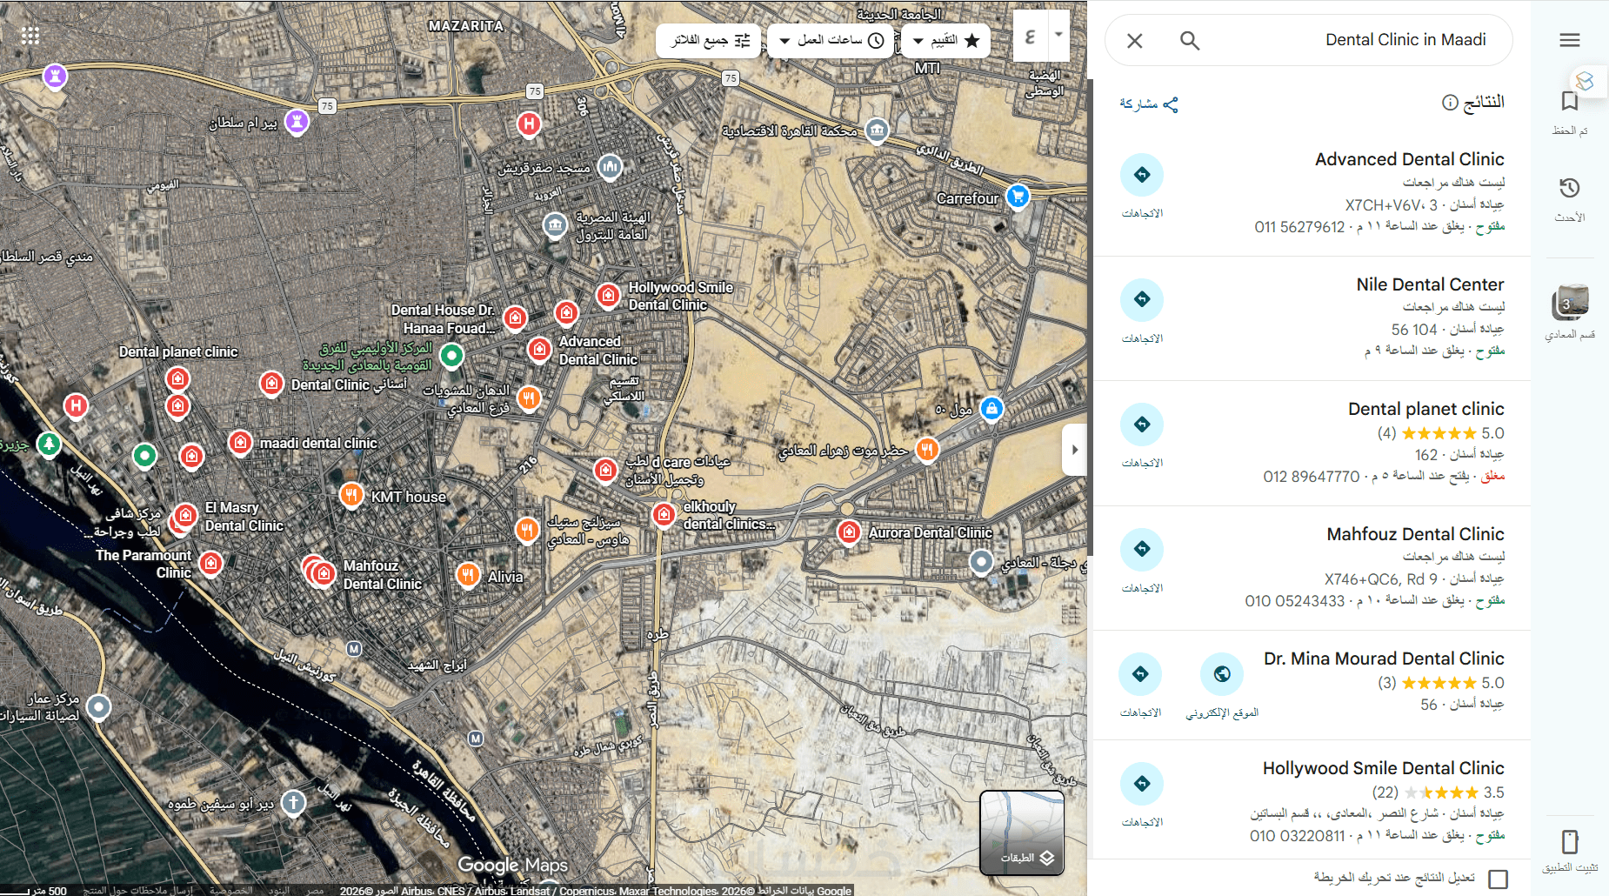The width and height of the screenshot is (1609, 896).
Task: Select the Mahfouz Dental Clinic map pin
Action: (x=324, y=573)
